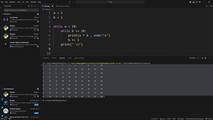Click index.py breadcrumb
Viewport: 213px width, 120px height.
click(x=47, y=10)
